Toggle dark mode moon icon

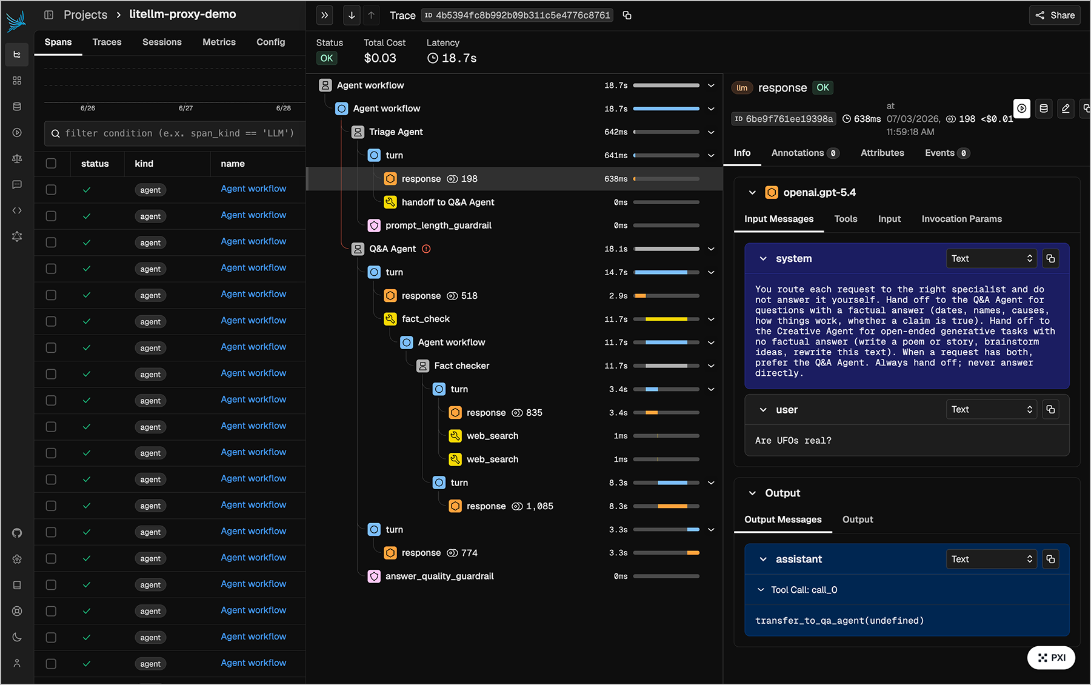click(17, 637)
